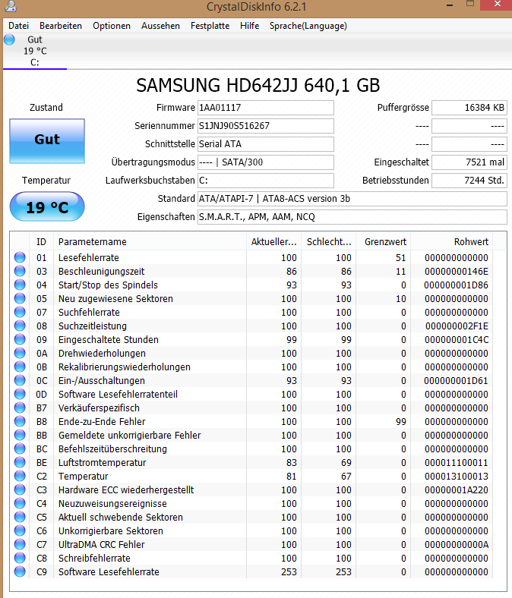Click the Puffergrösse field 16384 KB

[469, 108]
